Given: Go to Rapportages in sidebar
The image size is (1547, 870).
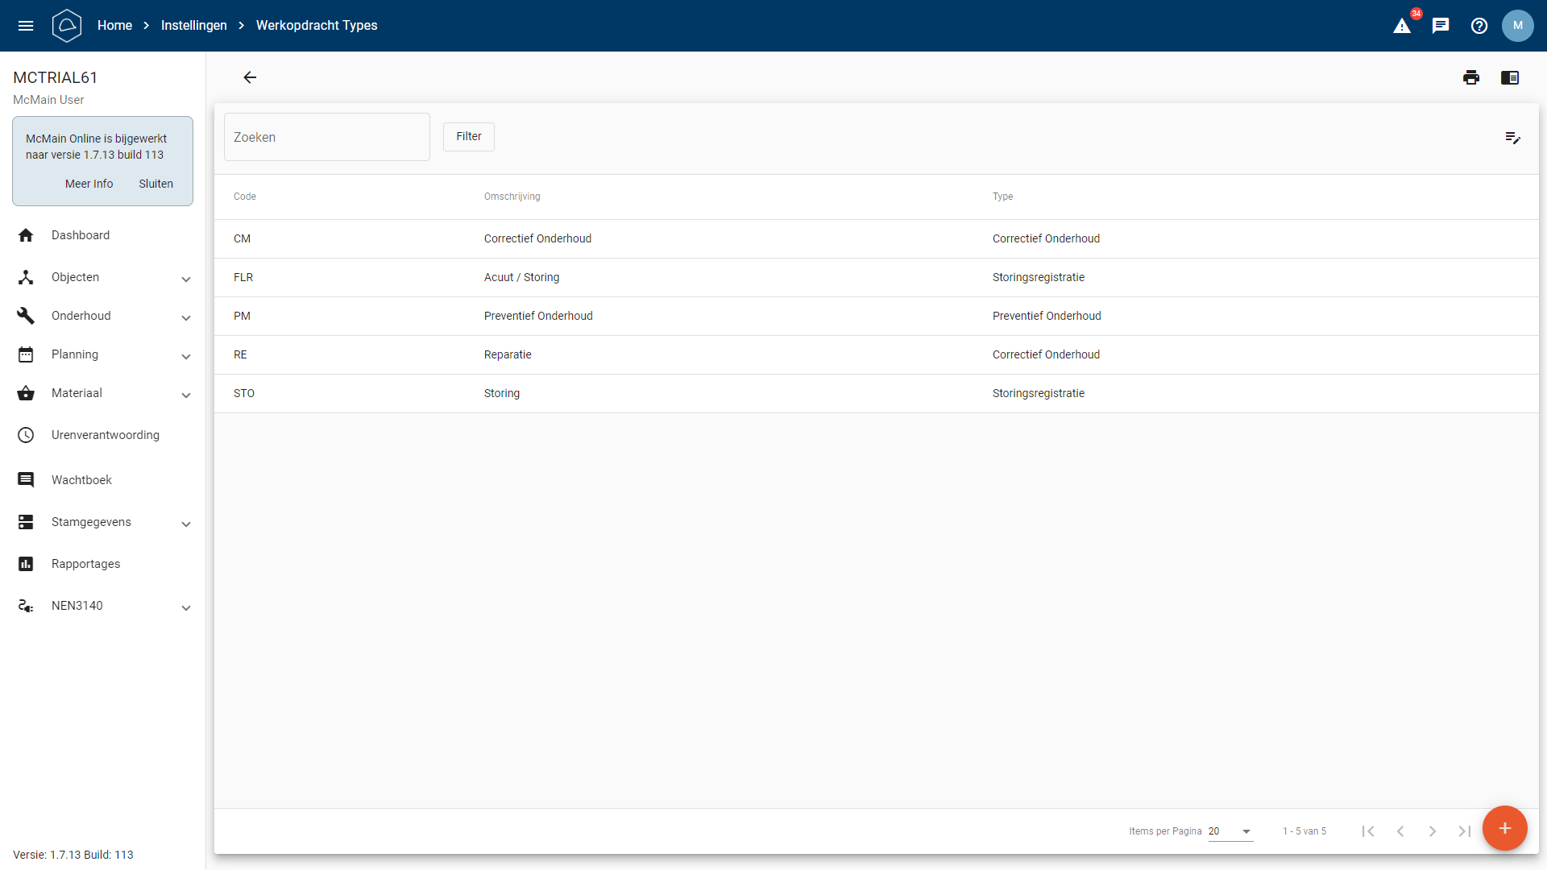Looking at the screenshot, I should click(85, 564).
